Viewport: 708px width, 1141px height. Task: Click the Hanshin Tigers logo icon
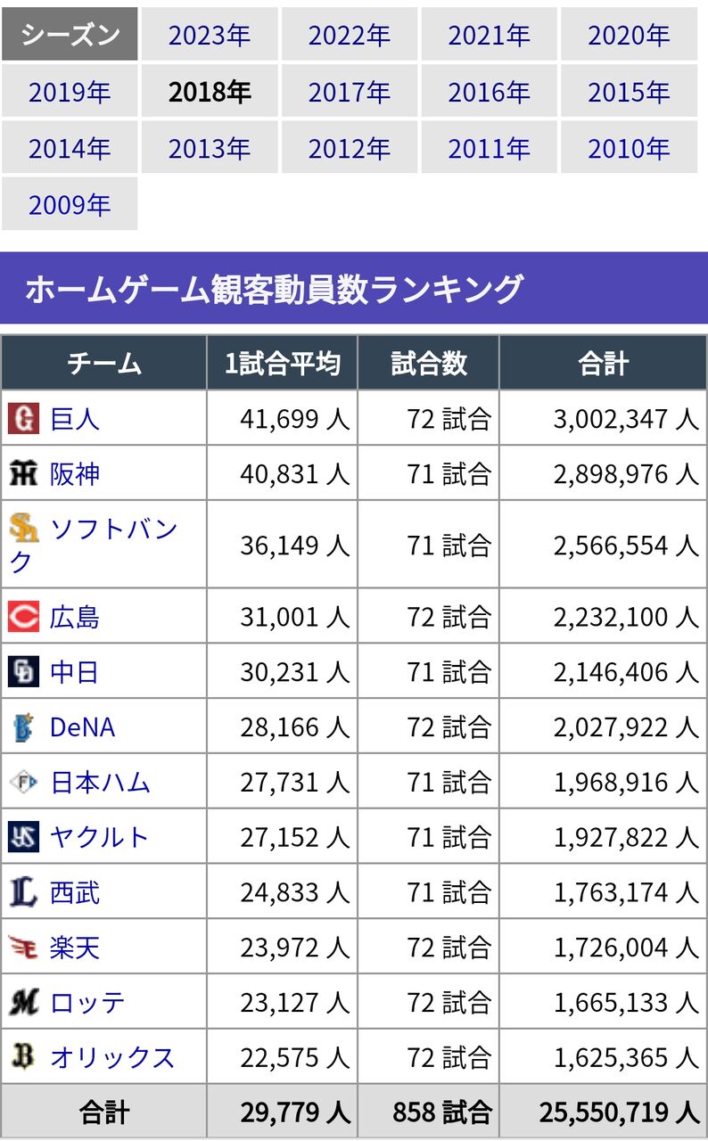pyautogui.click(x=24, y=473)
